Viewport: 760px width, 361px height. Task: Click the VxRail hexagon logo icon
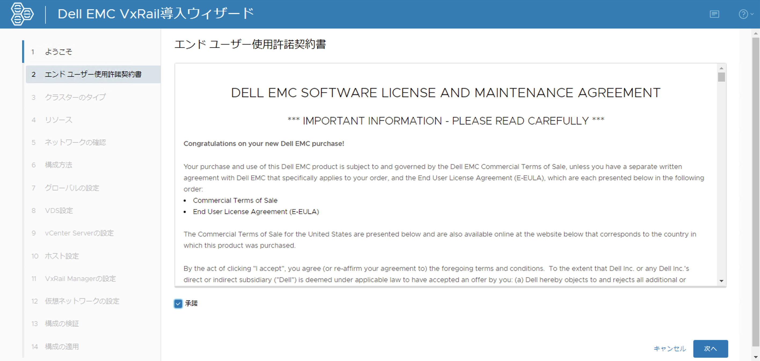(x=22, y=14)
